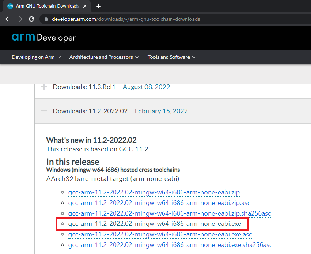
Task: Click the What's new in 11.2-2022.02 heading
Action: pyautogui.click(x=91, y=140)
